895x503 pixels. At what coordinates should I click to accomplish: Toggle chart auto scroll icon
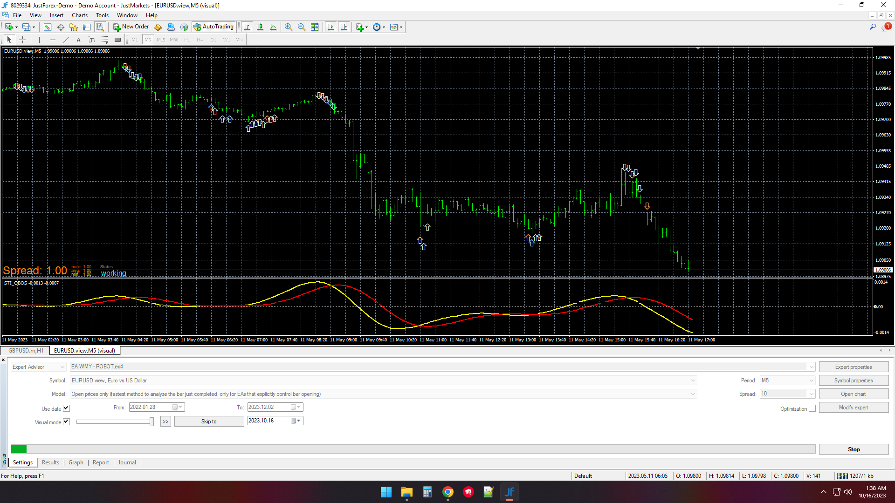tap(331, 27)
